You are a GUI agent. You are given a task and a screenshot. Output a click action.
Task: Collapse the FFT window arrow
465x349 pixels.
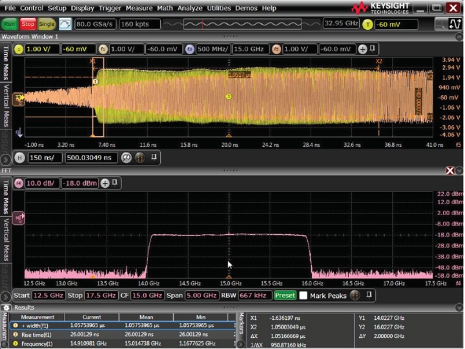[459, 171]
